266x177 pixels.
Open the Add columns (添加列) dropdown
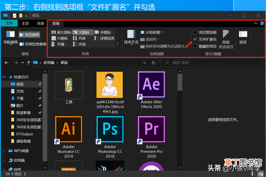point(150,39)
